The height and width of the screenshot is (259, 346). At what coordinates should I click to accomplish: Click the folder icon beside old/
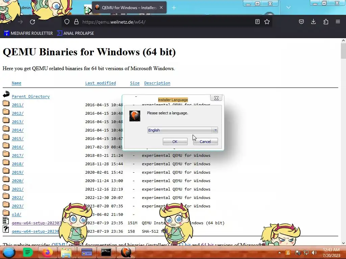tap(6, 213)
